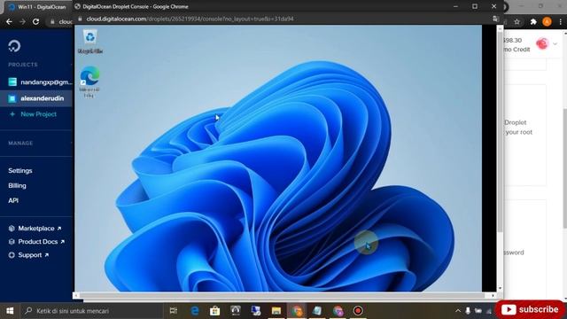567x319 pixels.
Task: Click the console scrollbar right arrow
Action: click(x=493, y=295)
